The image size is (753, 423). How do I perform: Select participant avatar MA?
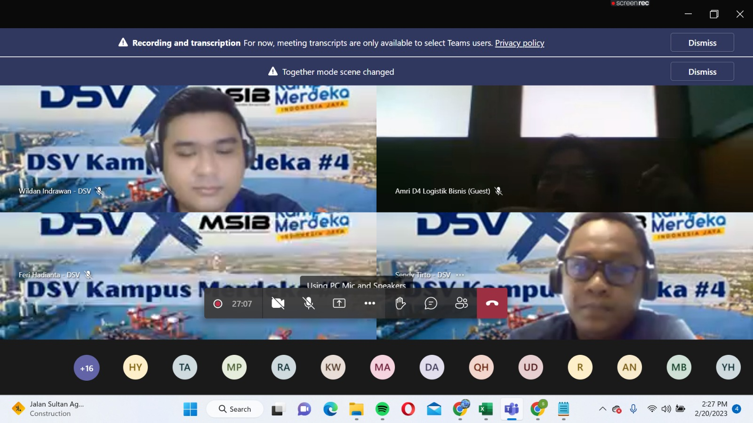click(383, 368)
